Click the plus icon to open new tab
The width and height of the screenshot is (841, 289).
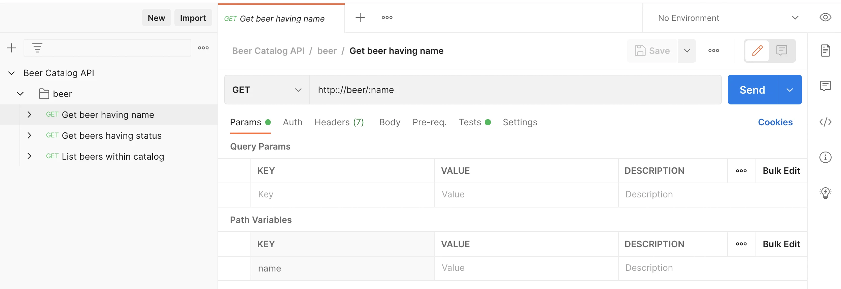click(x=360, y=18)
